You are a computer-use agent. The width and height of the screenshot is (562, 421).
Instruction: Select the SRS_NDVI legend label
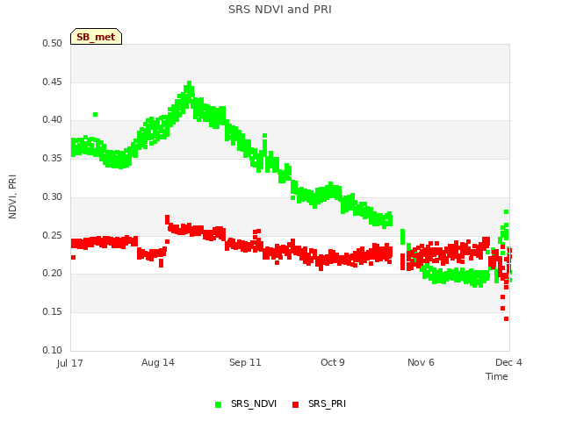click(x=254, y=403)
